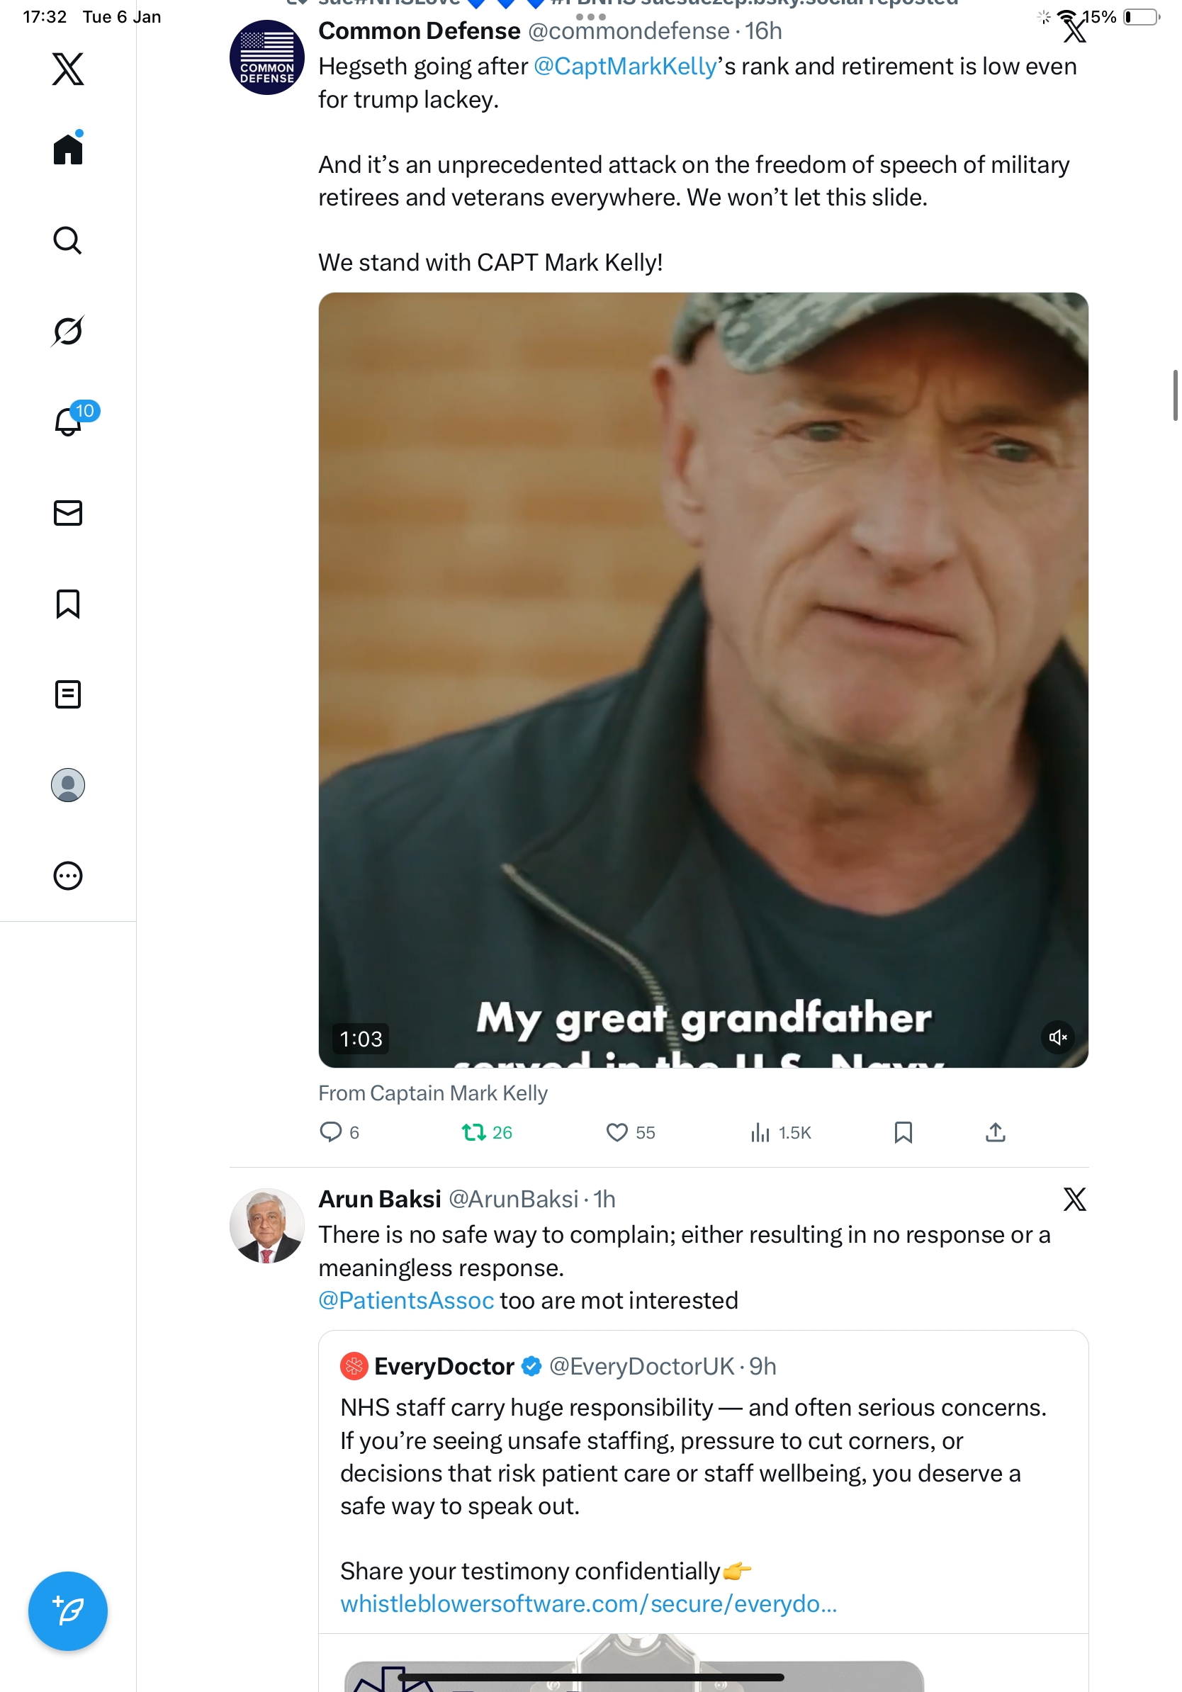Image resolution: width=1182 pixels, height=1692 pixels.
Task: Open the Messages envelope icon
Action: pyautogui.click(x=68, y=513)
